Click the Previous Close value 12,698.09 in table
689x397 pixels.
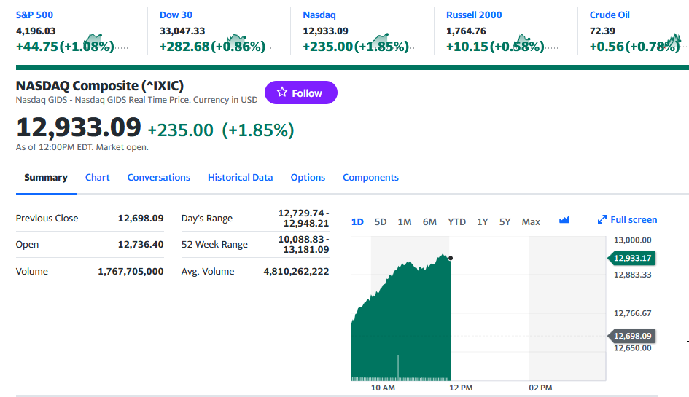tap(141, 219)
